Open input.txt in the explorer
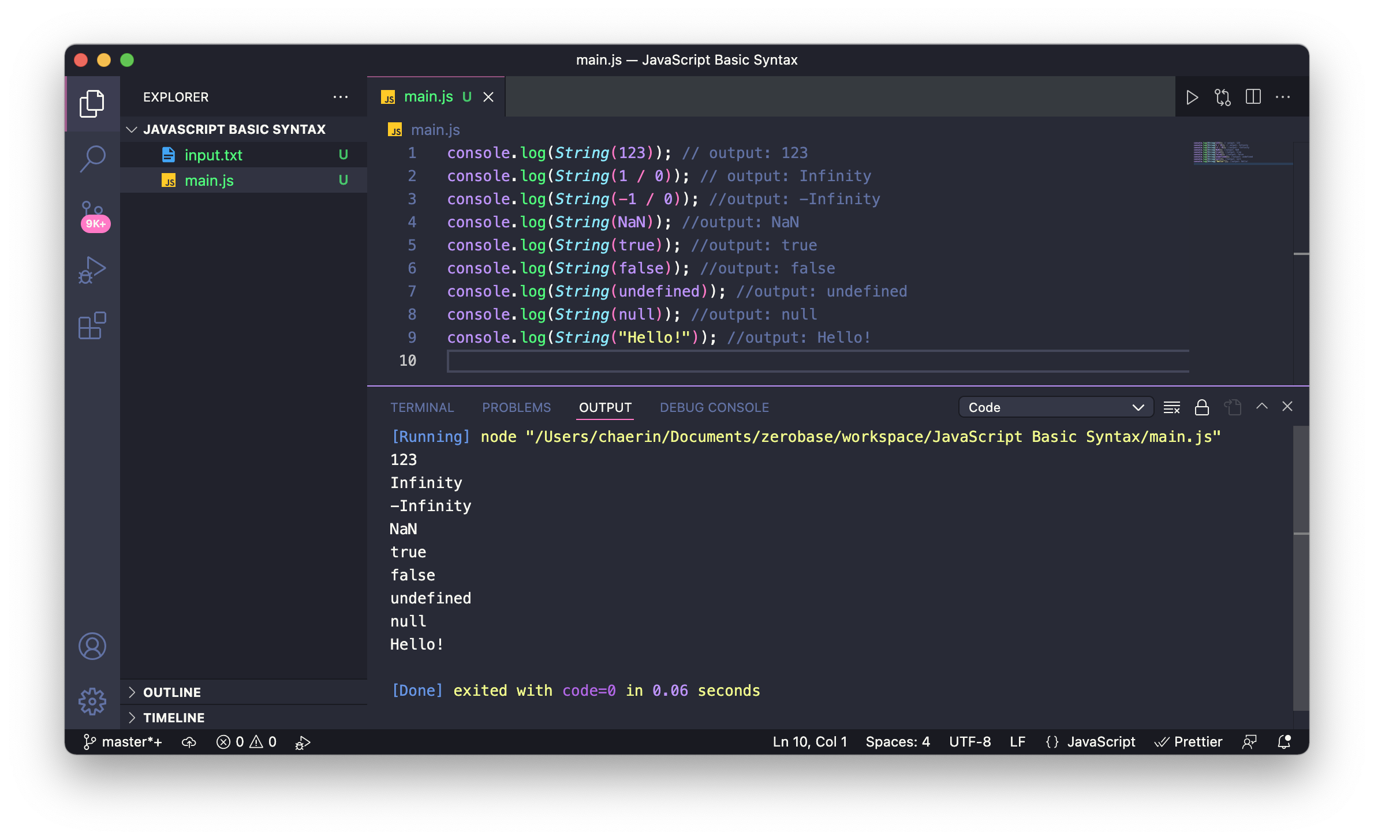Screen dimensions: 1374x840 tap(213, 155)
